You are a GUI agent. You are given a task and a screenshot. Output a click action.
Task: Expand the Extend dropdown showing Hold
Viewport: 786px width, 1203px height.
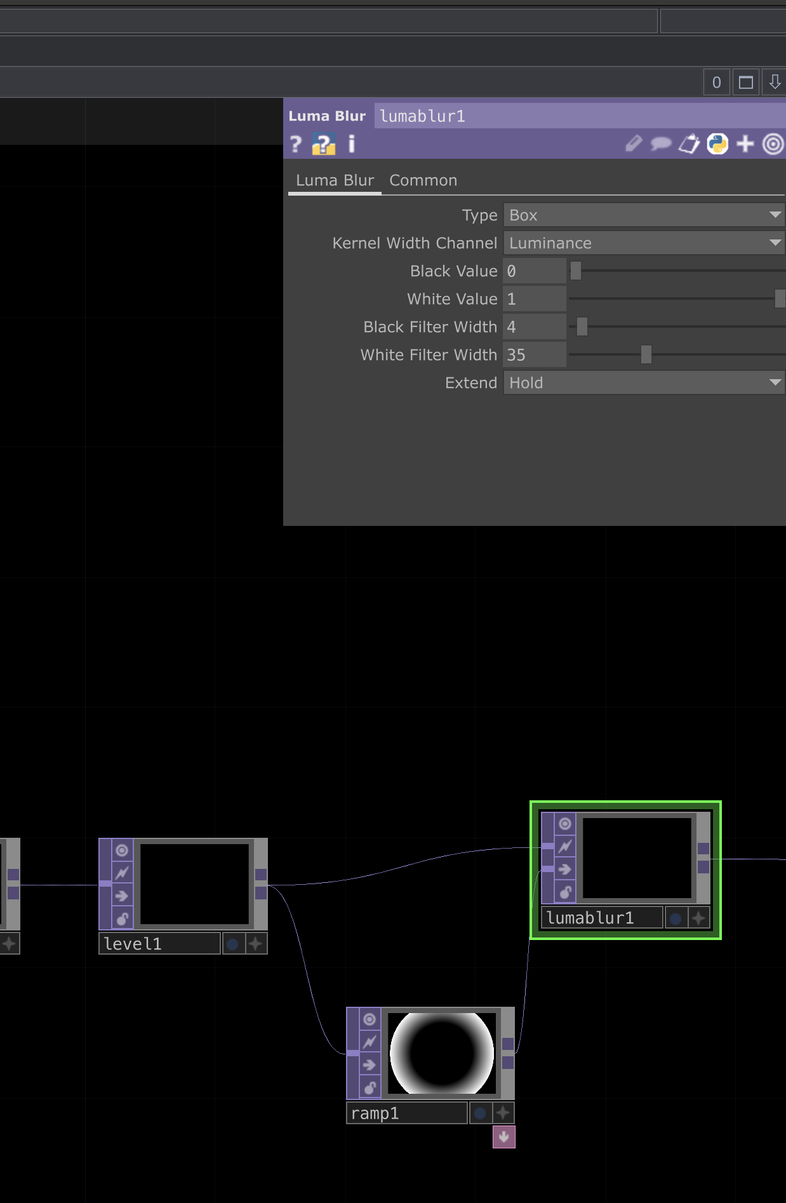[x=643, y=383]
